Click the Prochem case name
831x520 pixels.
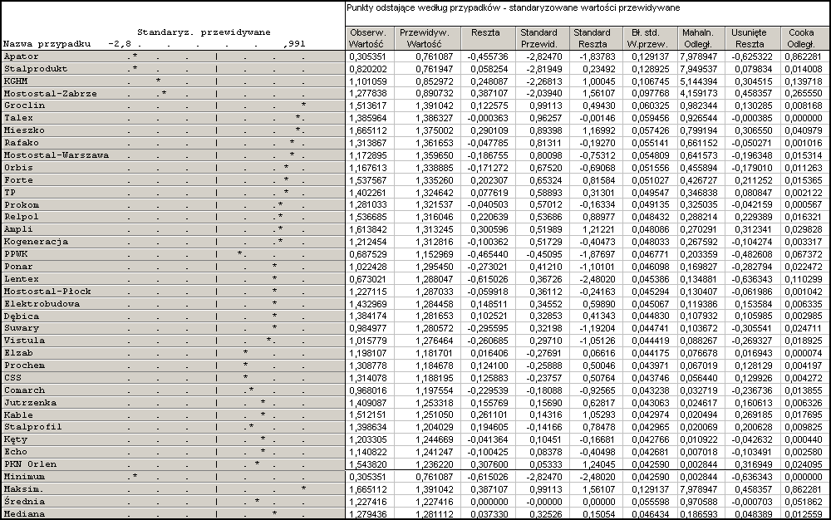(24, 365)
